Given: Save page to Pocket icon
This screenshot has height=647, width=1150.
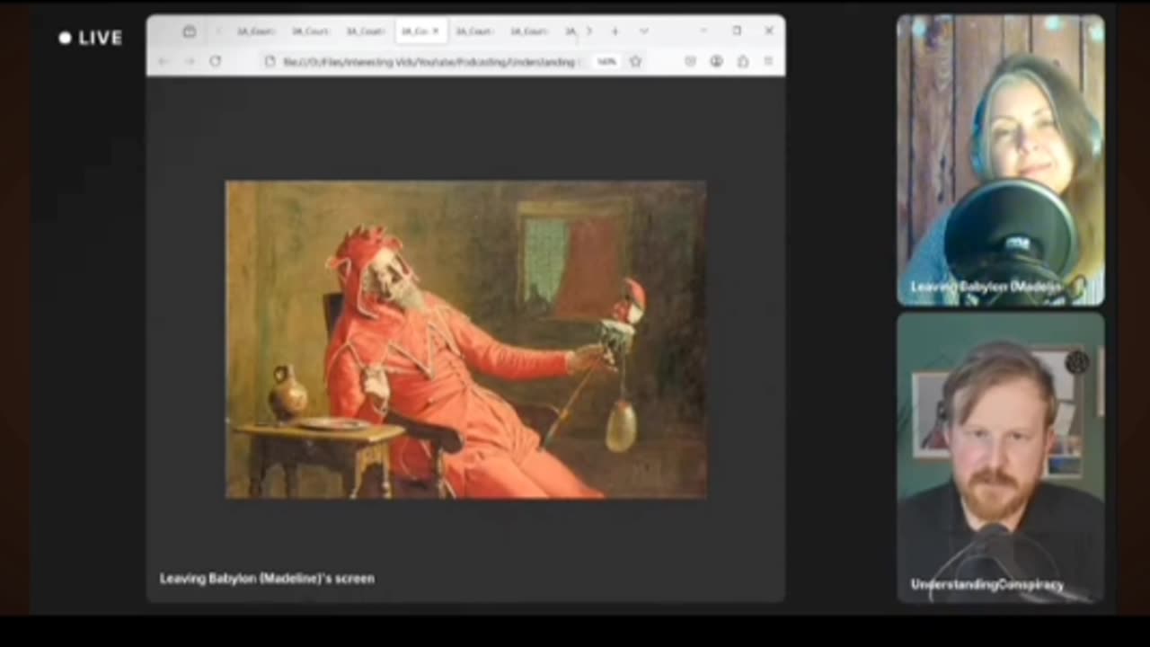Looking at the screenshot, I should [x=690, y=61].
